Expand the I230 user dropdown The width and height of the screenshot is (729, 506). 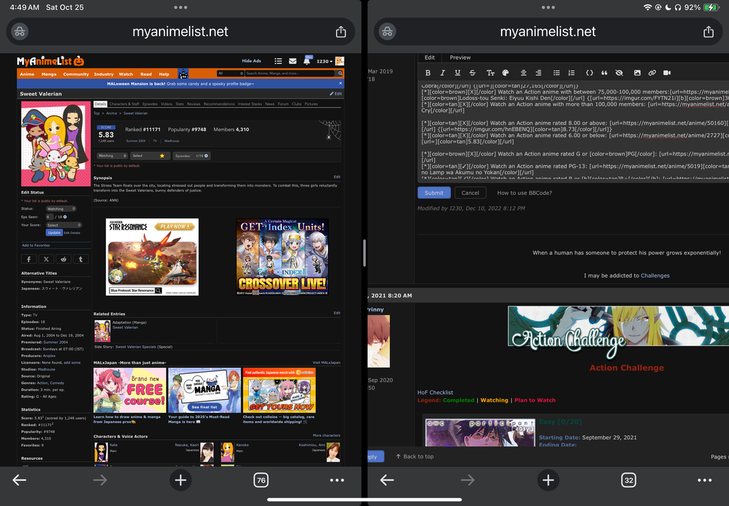(x=324, y=61)
